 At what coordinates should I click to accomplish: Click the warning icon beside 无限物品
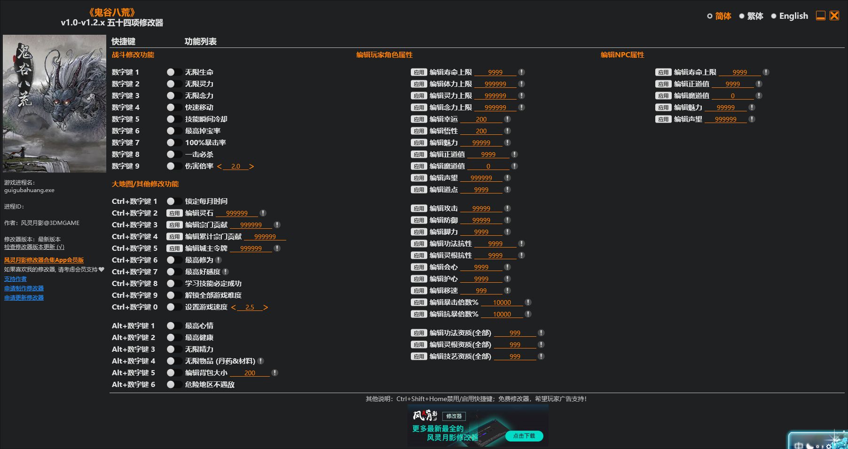261,361
